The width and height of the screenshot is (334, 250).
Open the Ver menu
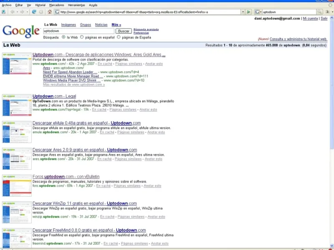(x=29, y=5)
